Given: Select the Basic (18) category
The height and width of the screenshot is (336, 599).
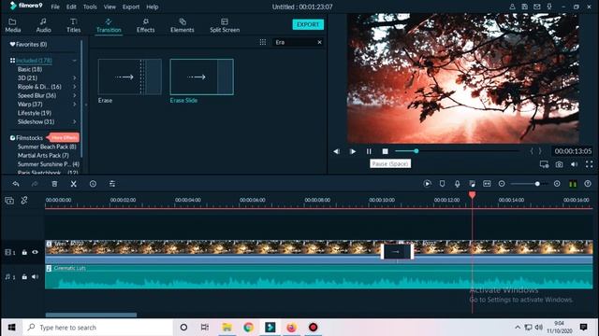Looking at the screenshot, I should (x=30, y=69).
